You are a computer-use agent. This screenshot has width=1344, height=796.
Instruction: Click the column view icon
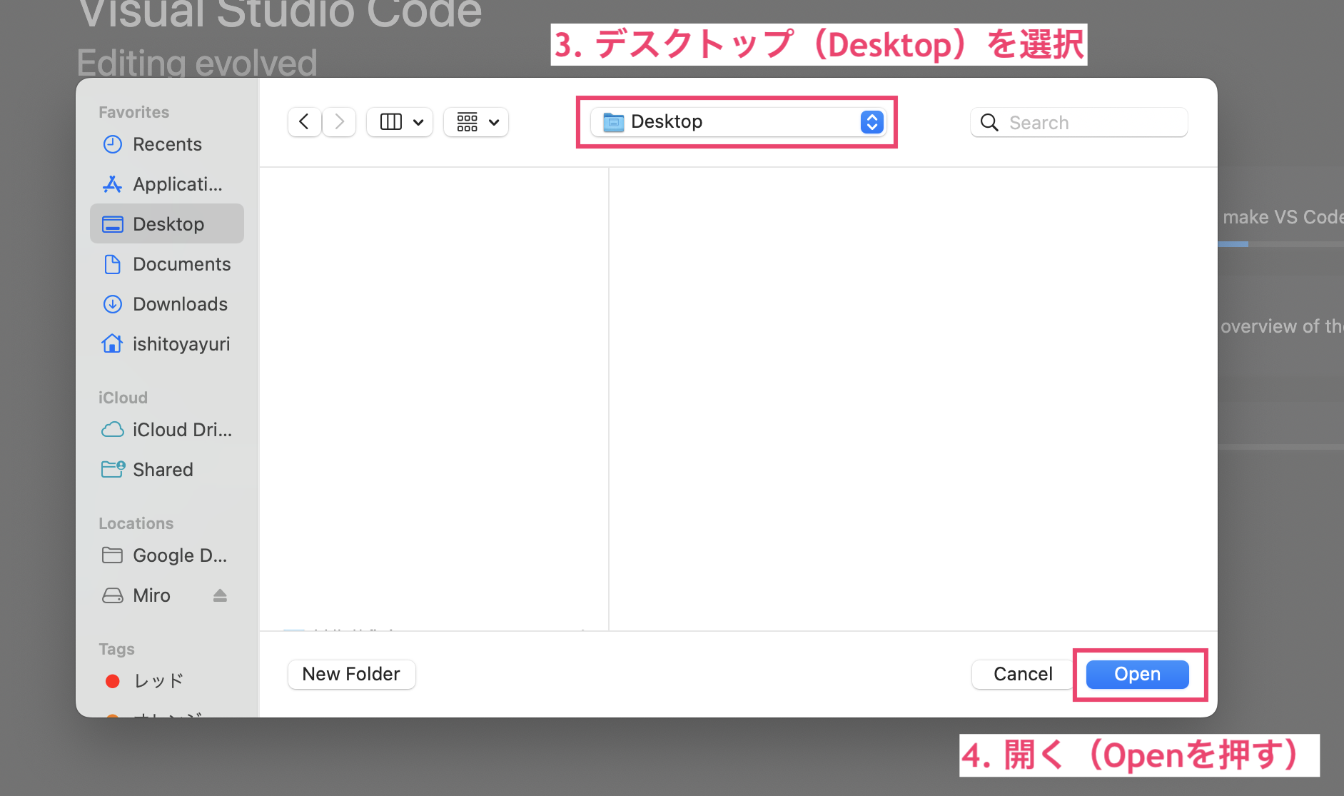click(x=390, y=122)
